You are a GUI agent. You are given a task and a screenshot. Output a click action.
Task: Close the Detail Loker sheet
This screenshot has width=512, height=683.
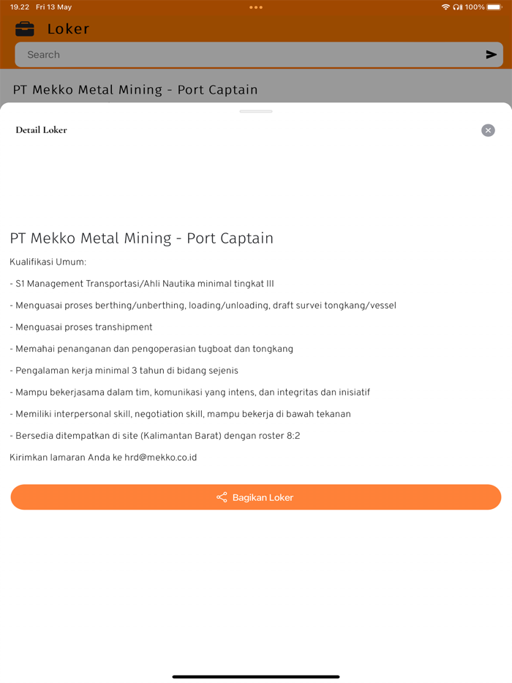coord(488,130)
